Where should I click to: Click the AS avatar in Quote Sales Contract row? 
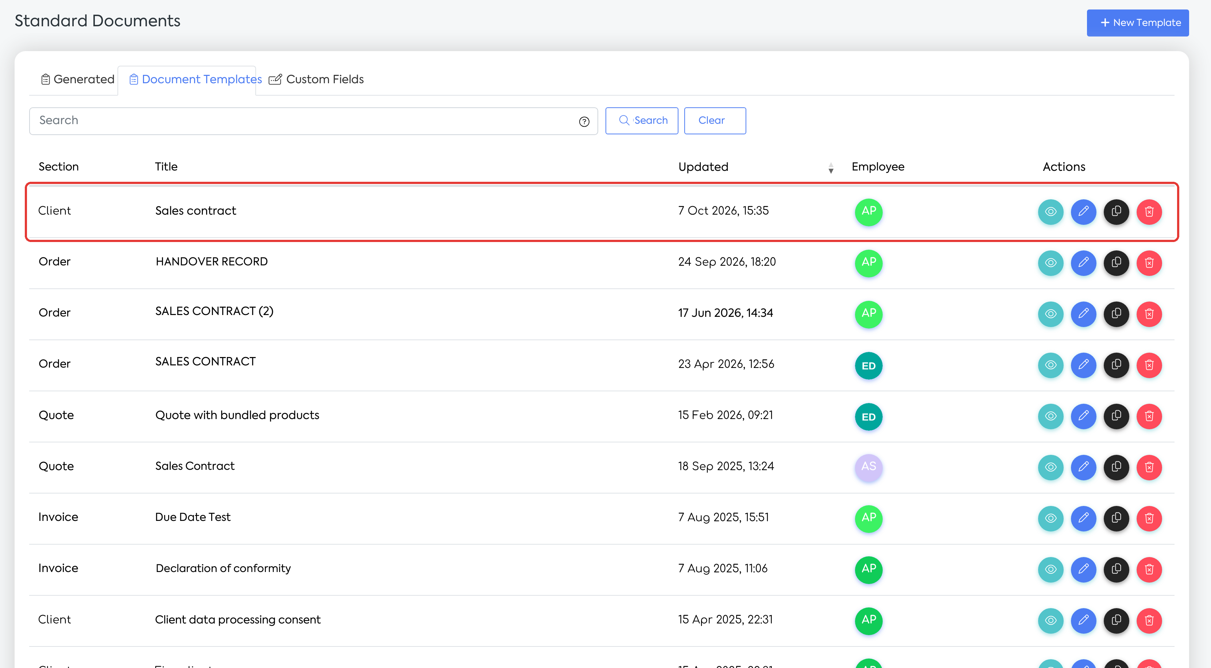coord(869,468)
